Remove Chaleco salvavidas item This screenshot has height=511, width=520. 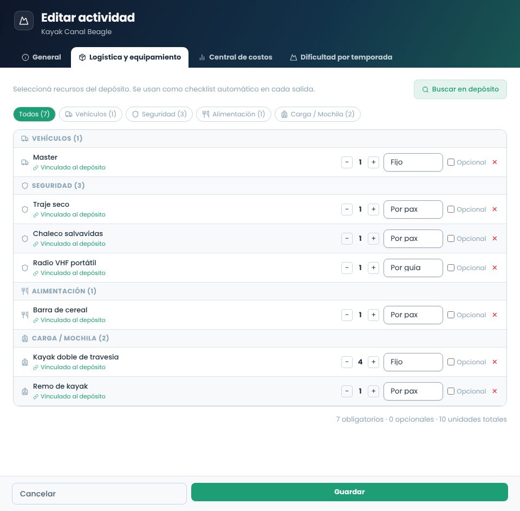click(x=495, y=238)
